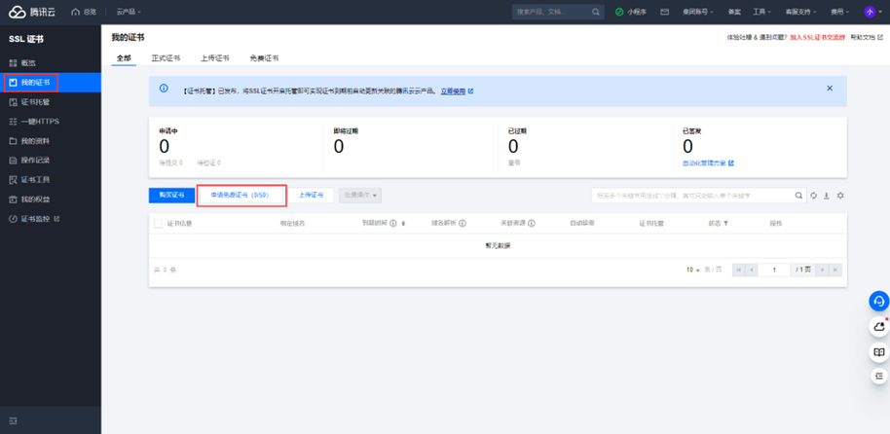Close the blue notice banner

pyautogui.click(x=830, y=89)
